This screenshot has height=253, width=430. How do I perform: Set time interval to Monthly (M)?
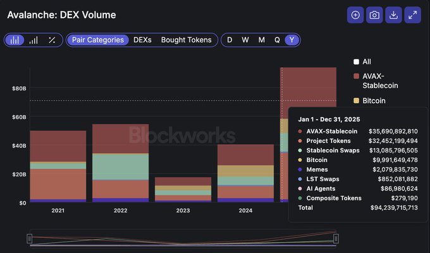tap(261, 40)
